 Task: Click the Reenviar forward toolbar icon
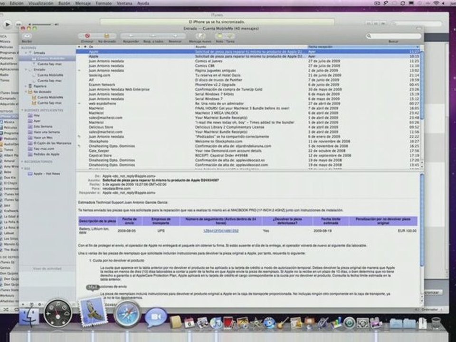click(175, 36)
